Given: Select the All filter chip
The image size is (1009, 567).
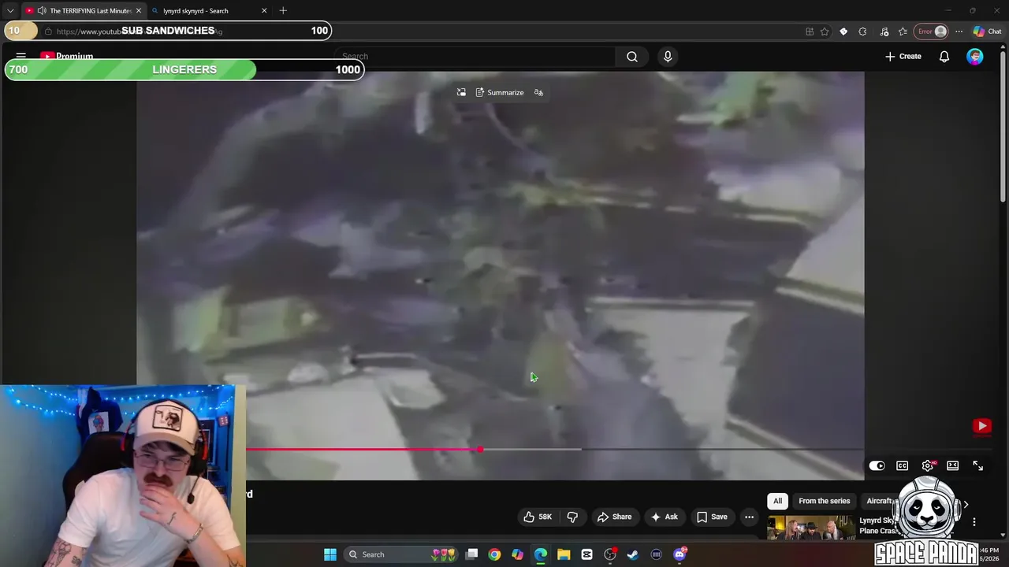Looking at the screenshot, I should (777, 501).
